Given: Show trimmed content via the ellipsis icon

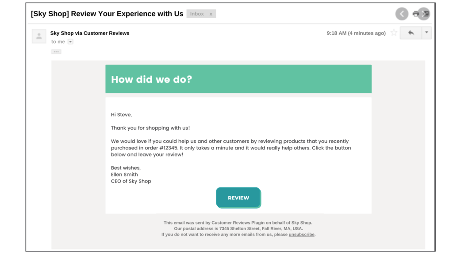Looking at the screenshot, I should [x=56, y=51].
